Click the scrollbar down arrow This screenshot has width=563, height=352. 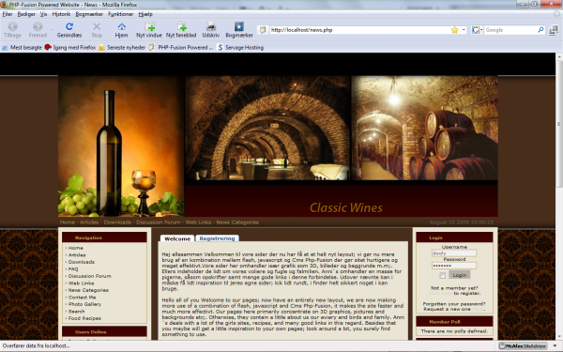pyautogui.click(x=559, y=337)
